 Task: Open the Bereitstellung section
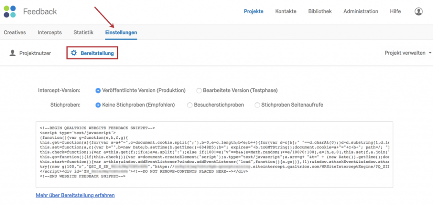pos(92,53)
